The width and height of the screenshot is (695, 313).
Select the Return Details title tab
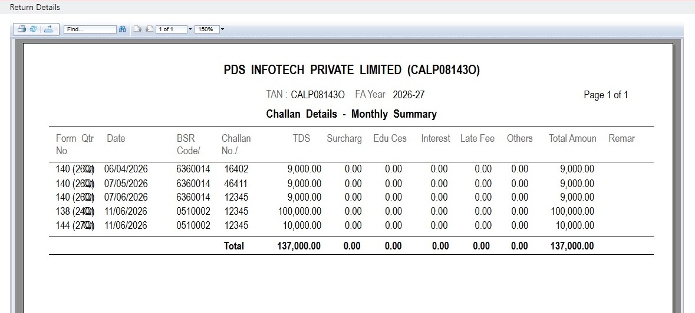point(35,8)
